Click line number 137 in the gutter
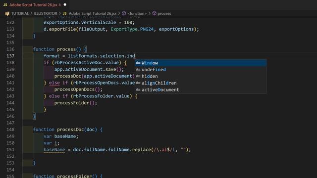Image resolution: width=317 pixels, height=178 pixels. tap(10, 56)
